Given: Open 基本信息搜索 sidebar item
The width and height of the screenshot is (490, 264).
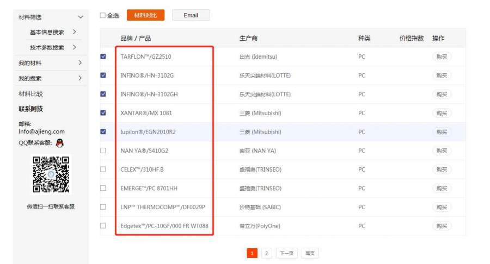Looking at the screenshot, I should pyautogui.click(x=47, y=32).
